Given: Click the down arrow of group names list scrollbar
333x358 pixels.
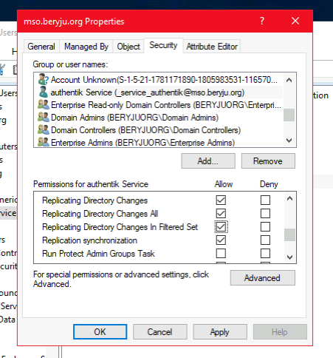Looking at the screenshot, I should pos(289,141).
